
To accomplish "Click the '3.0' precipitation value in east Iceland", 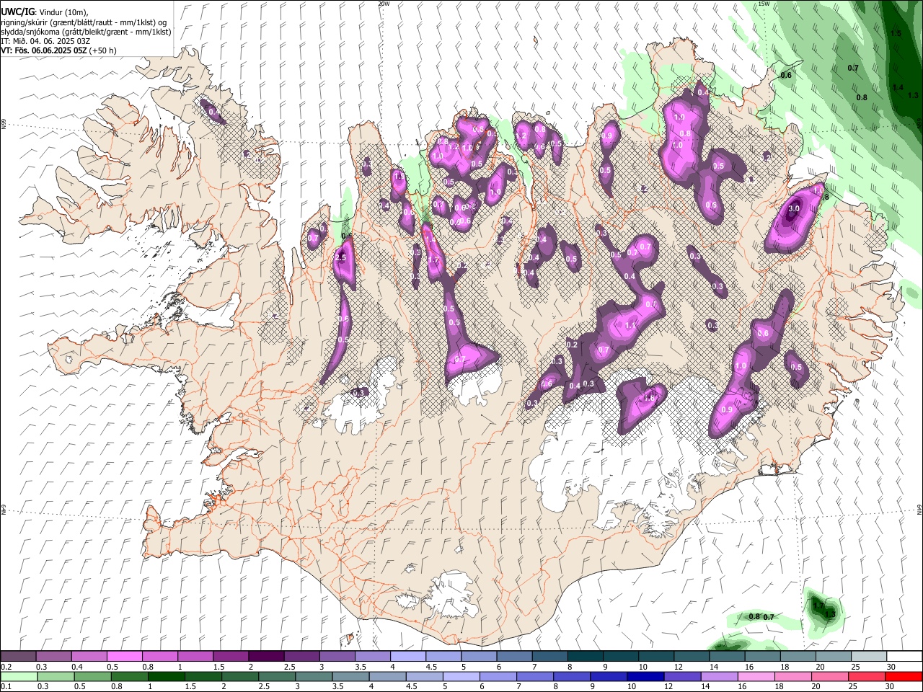I will tap(794, 209).
